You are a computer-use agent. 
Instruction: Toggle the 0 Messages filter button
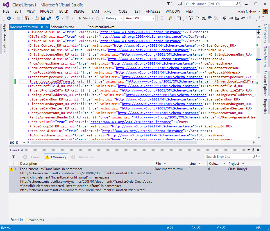pyautogui.click(x=81, y=157)
